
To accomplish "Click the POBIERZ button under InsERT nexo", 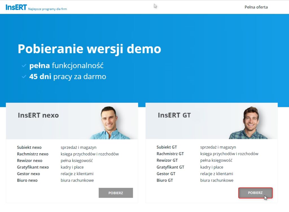I will tap(116, 193).
